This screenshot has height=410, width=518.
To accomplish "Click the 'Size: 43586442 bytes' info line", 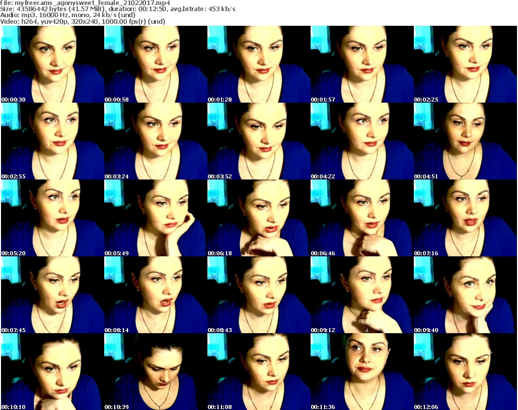I will click(118, 9).
